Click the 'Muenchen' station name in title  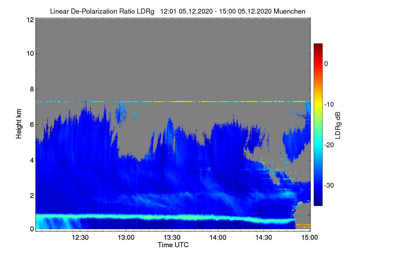click(x=289, y=11)
